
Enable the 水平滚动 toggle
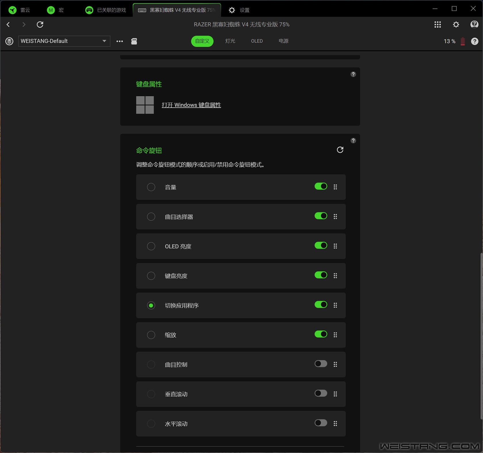321,423
